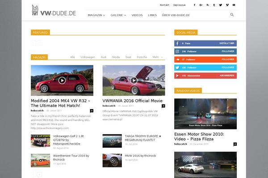Click YouTube icon in Social Media widget
This screenshot has width=268, height=178.
coord(177,76)
